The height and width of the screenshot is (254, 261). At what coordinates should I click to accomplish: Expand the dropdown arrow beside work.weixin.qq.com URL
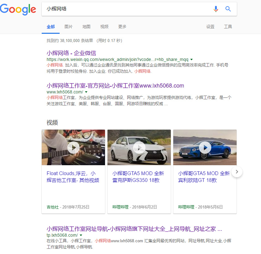192,59
